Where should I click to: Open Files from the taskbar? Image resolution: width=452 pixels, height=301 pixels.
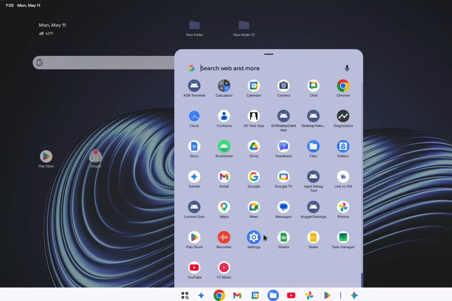(x=273, y=295)
